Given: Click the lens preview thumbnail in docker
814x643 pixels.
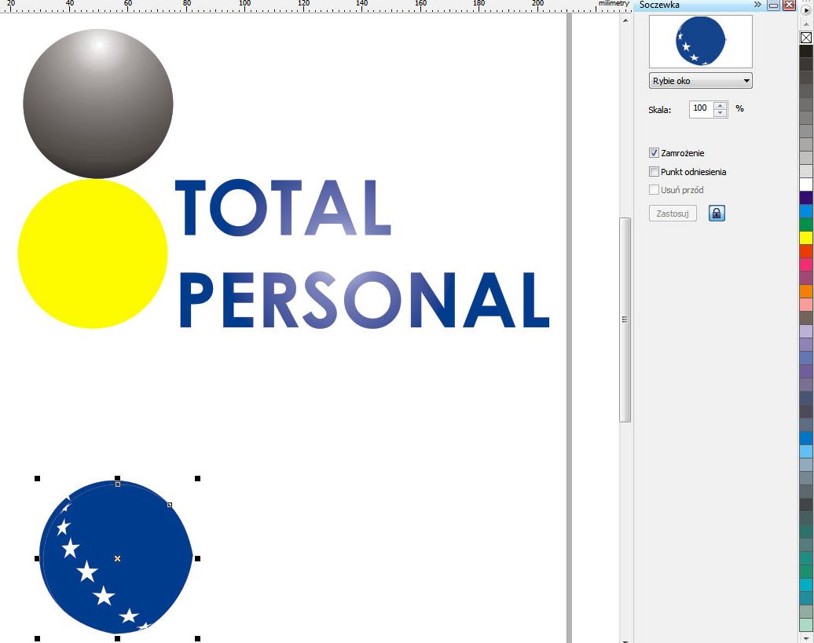Looking at the screenshot, I should click(700, 42).
